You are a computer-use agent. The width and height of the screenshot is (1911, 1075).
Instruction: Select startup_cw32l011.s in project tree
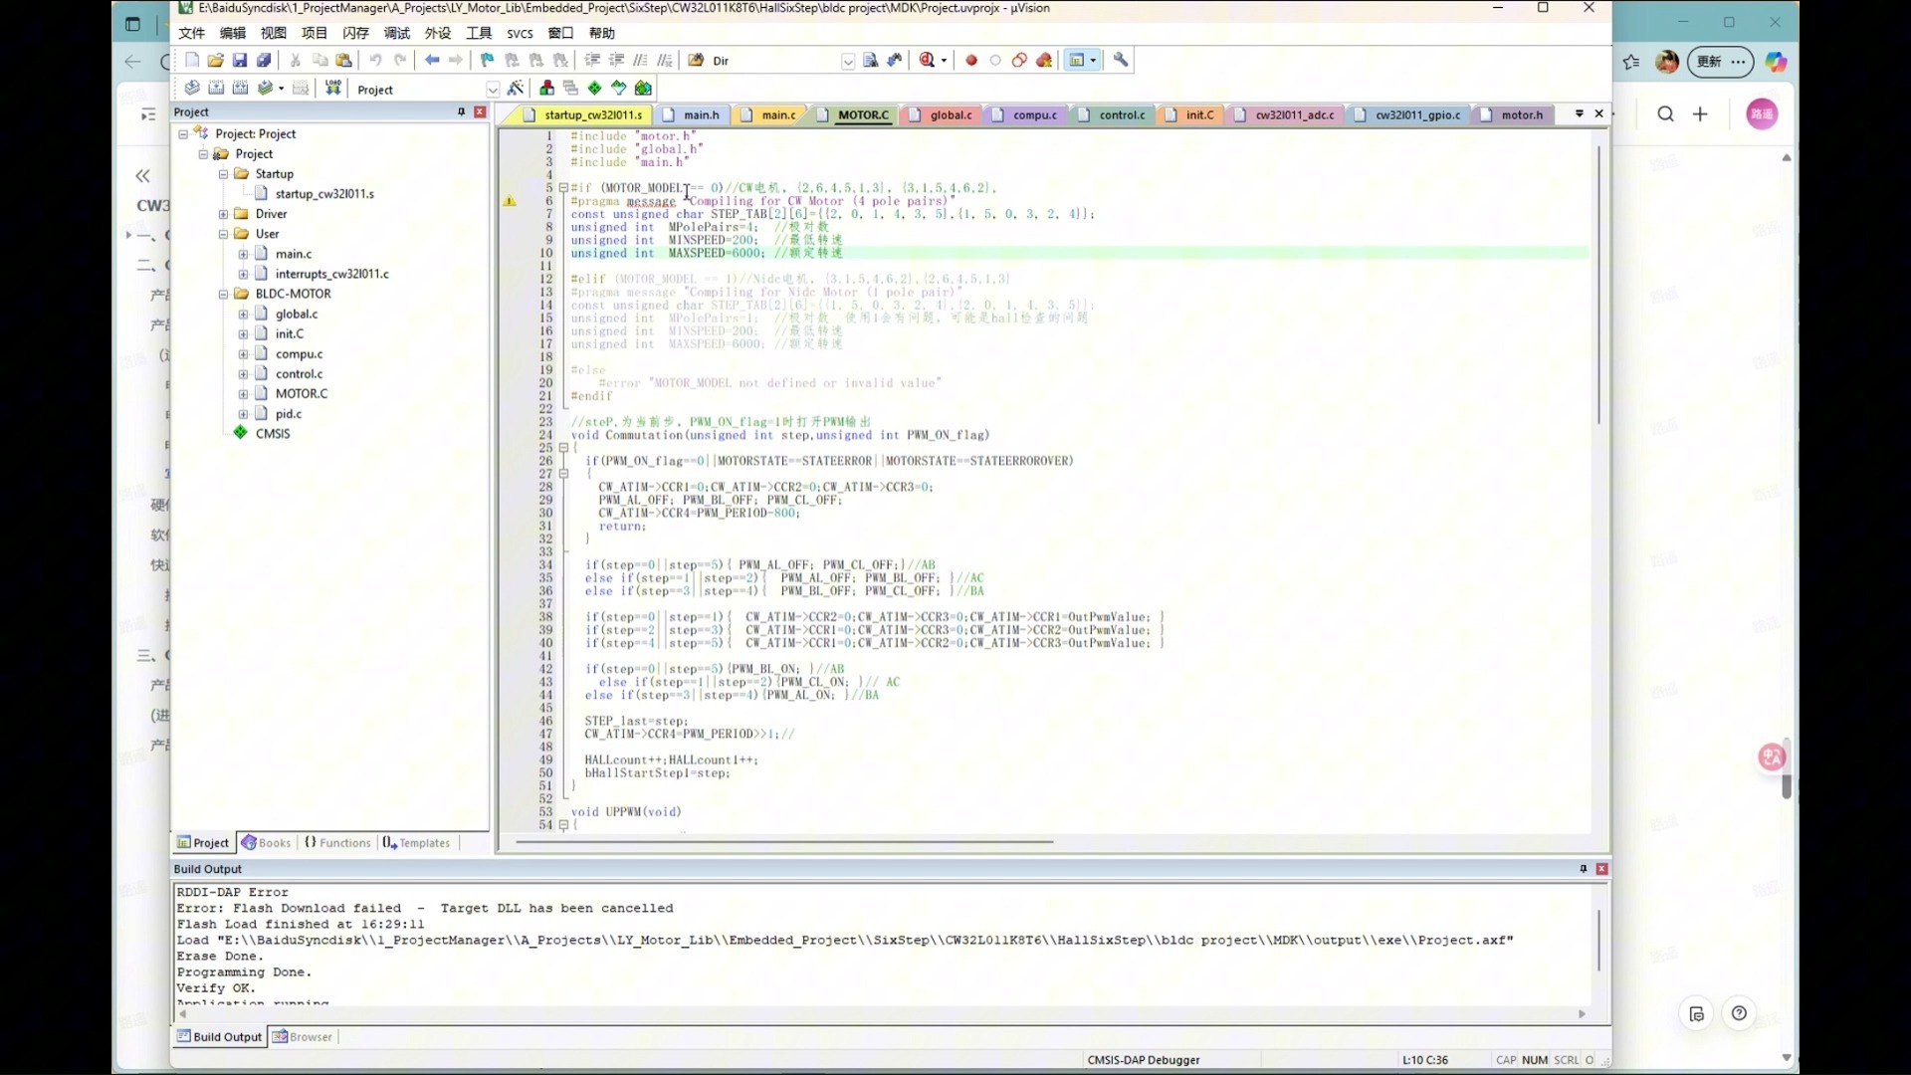tap(324, 194)
